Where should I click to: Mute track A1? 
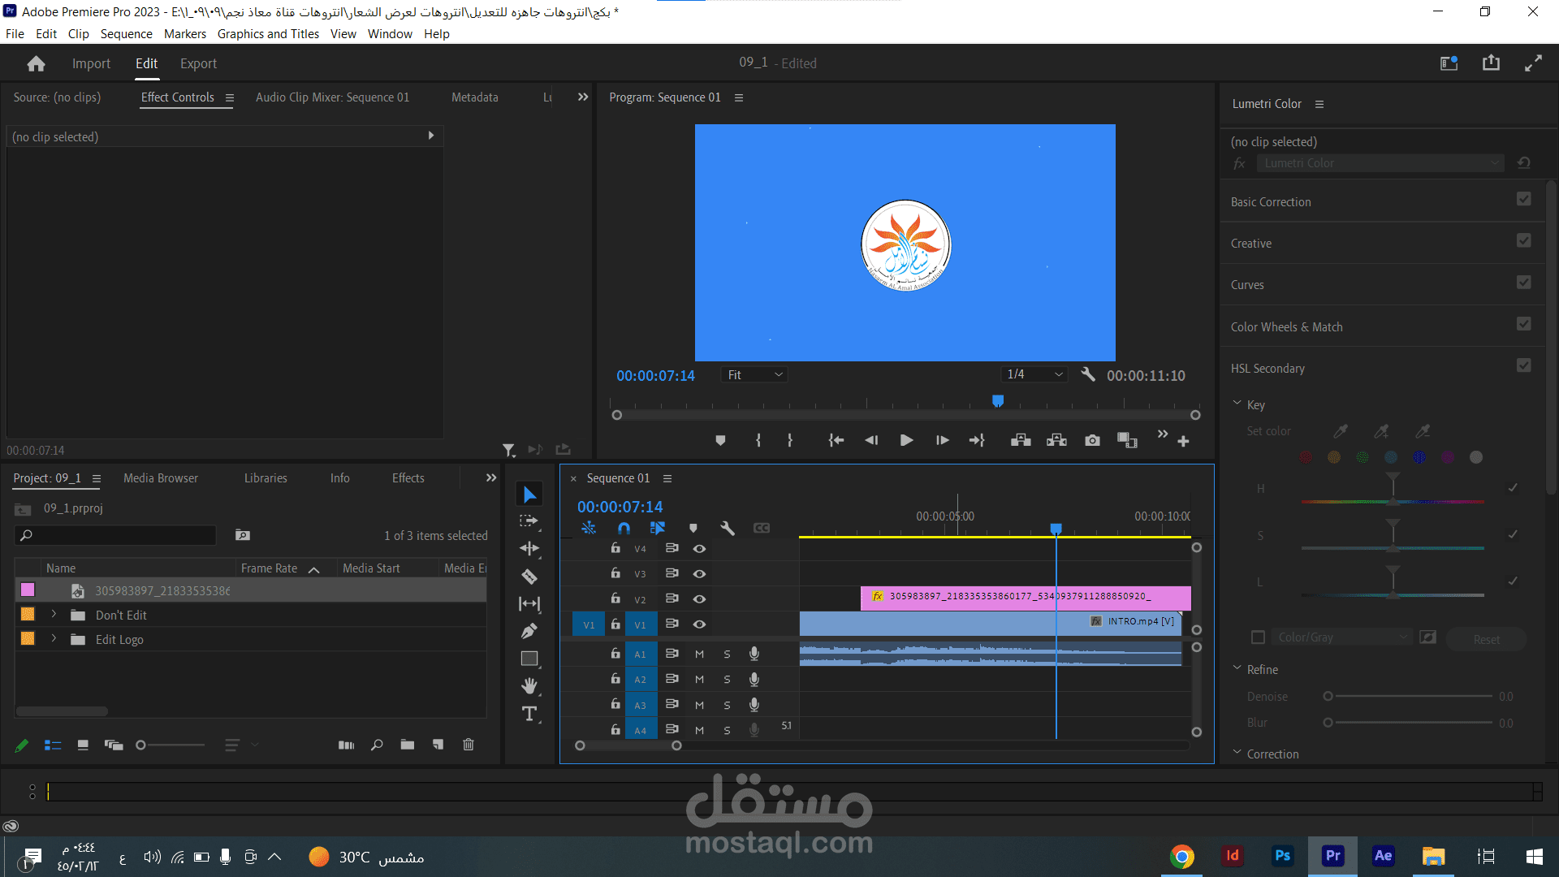point(699,654)
